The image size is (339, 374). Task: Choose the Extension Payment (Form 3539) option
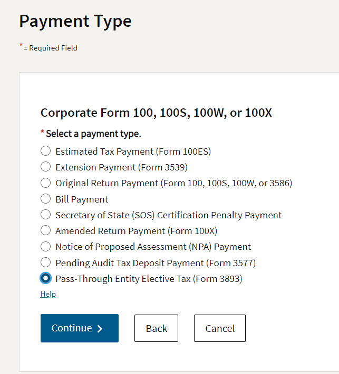46,167
